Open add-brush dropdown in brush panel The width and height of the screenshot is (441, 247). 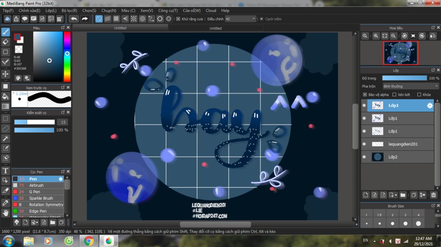tap(34, 223)
